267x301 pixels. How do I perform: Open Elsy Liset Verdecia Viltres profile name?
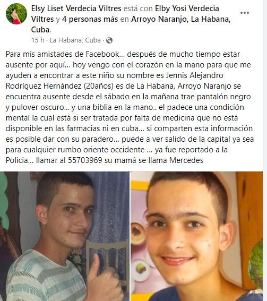[76, 8]
